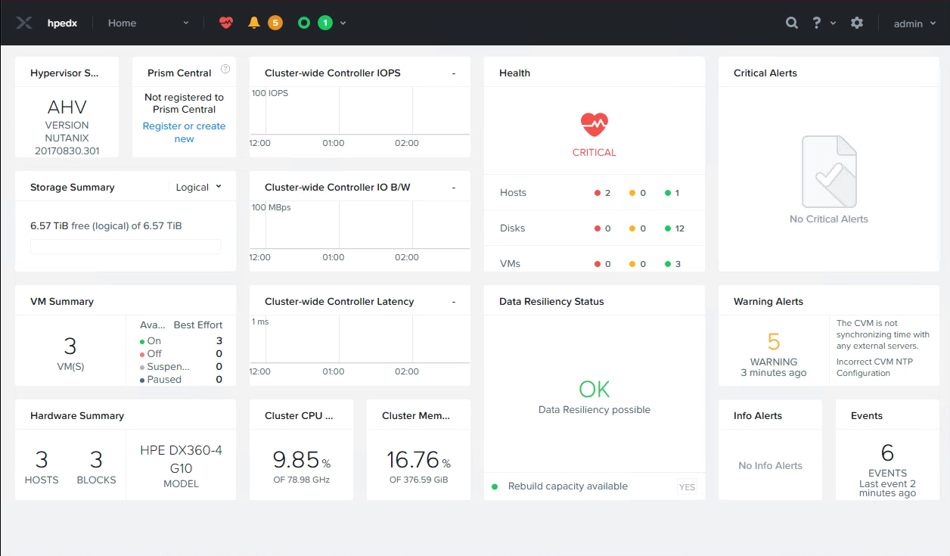Click the hpedx cluster name

pyautogui.click(x=62, y=23)
